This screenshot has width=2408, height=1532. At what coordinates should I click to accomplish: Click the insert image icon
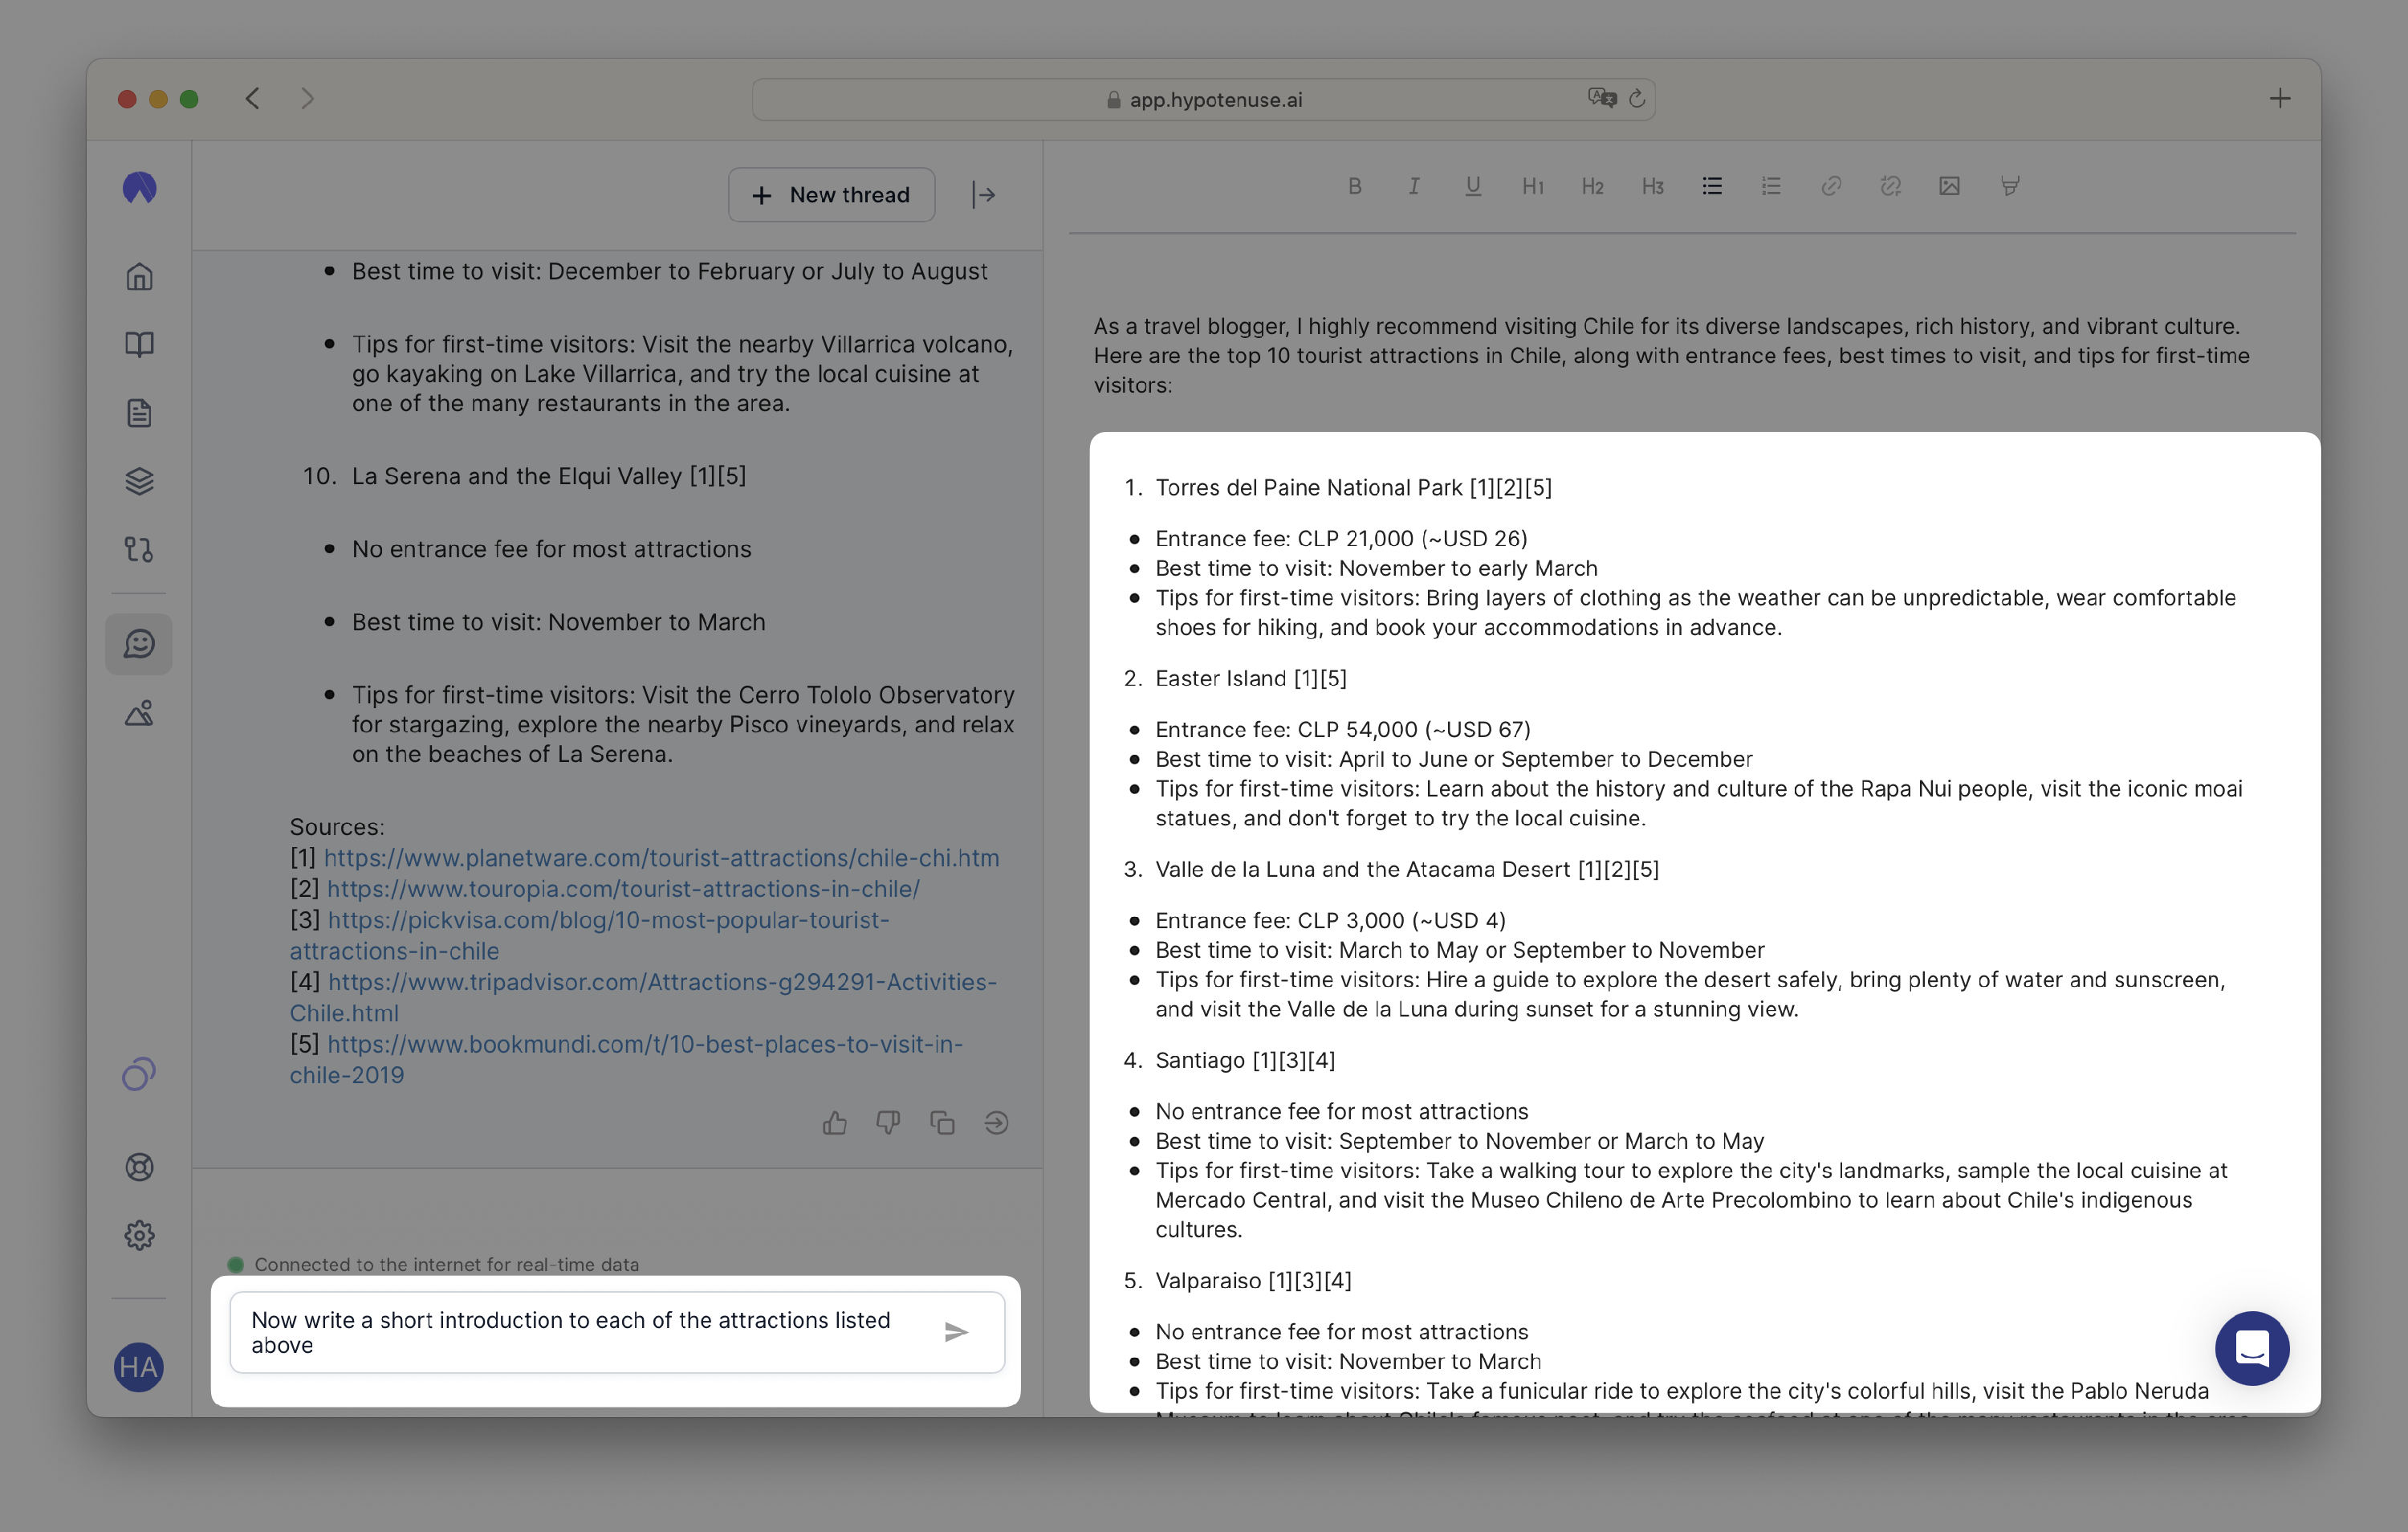1949,186
